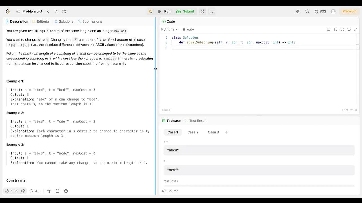This screenshot has width=362, height=203.
Task: Click the panel divider resize handle
Action: (x=155, y=106)
